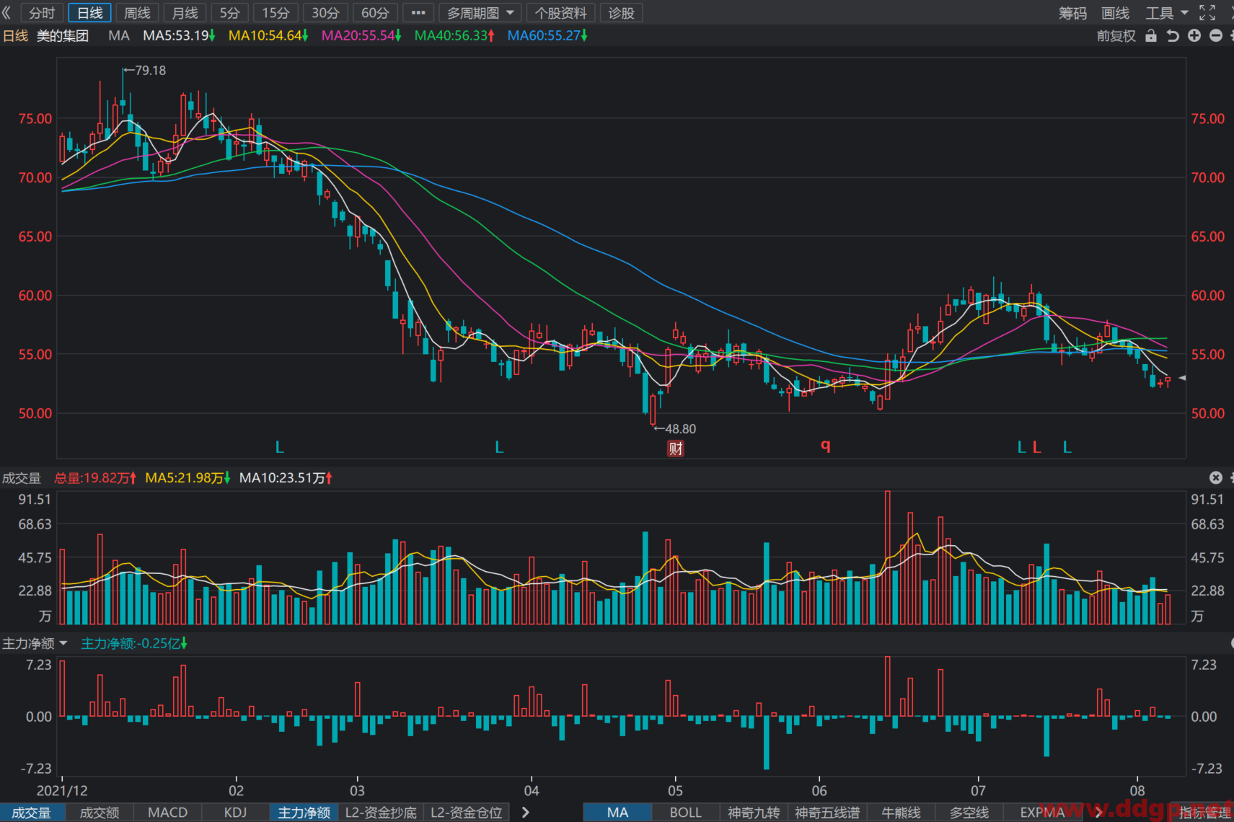Select the 成交量 indicator tab at bottom
This screenshot has height=822, width=1234.
click(x=32, y=813)
